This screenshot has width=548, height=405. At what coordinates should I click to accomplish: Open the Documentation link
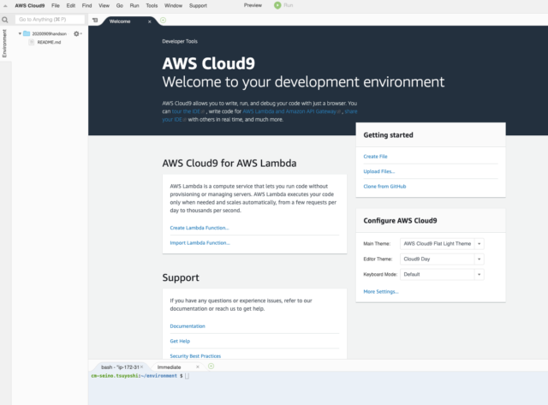tap(188, 326)
